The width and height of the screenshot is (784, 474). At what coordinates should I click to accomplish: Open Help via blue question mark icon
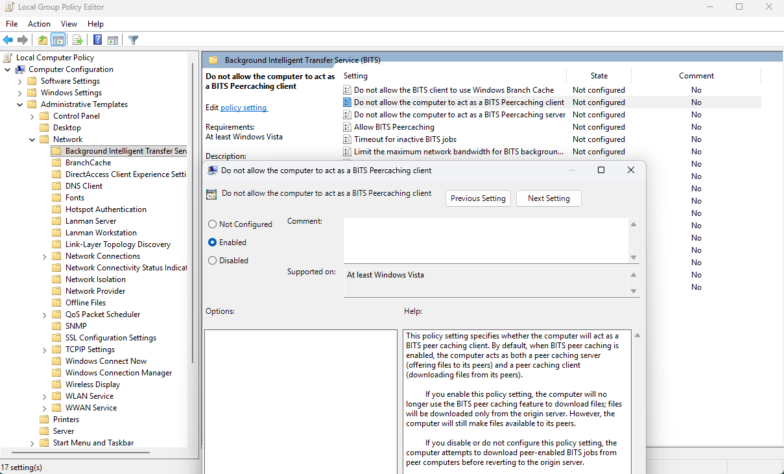pos(97,40)
